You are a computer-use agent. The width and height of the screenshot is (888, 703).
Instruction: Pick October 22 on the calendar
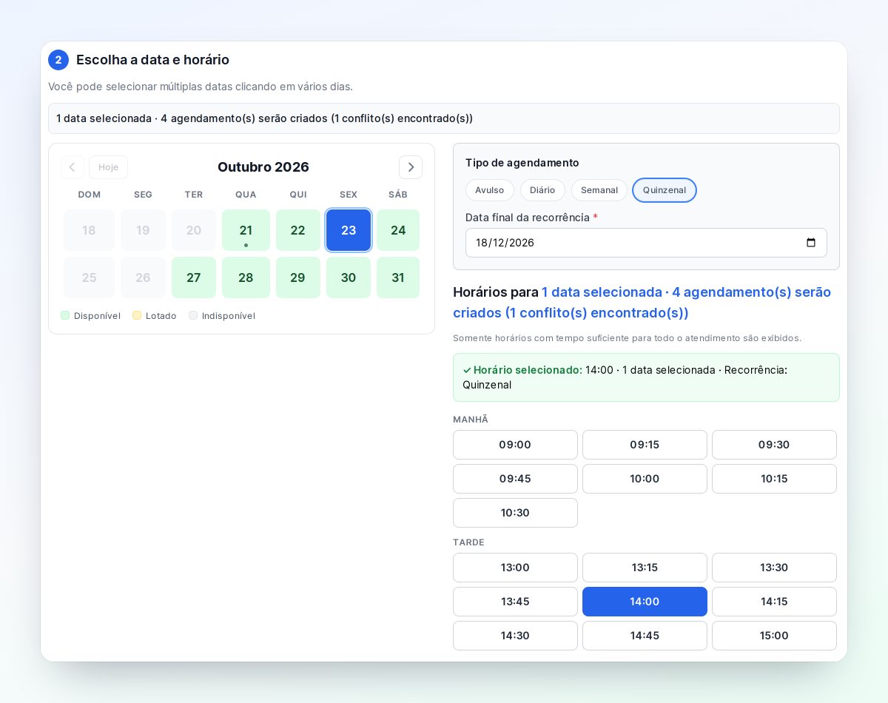(x=298, y=230)
